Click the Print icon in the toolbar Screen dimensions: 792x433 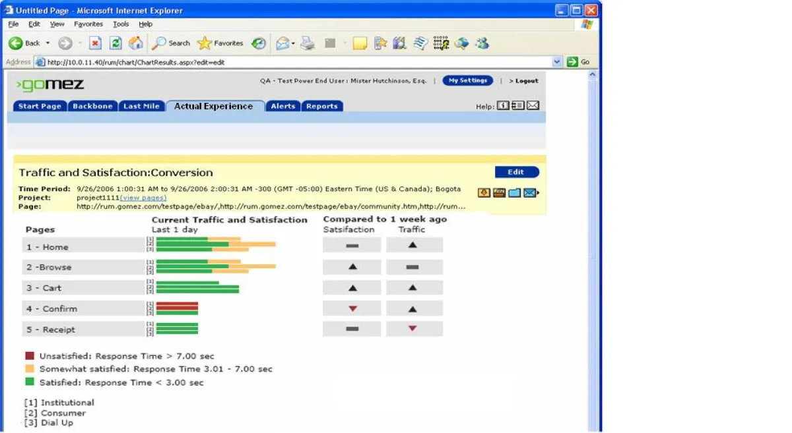coord(308,43)
